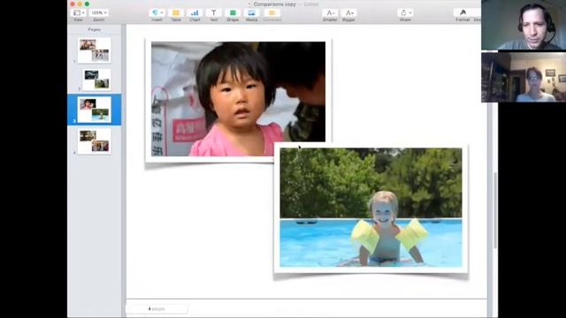This screenshot has height=318, width=566.
Task: Select page 2 thumbnail in sidebar
Action: [x=96, y=79]
